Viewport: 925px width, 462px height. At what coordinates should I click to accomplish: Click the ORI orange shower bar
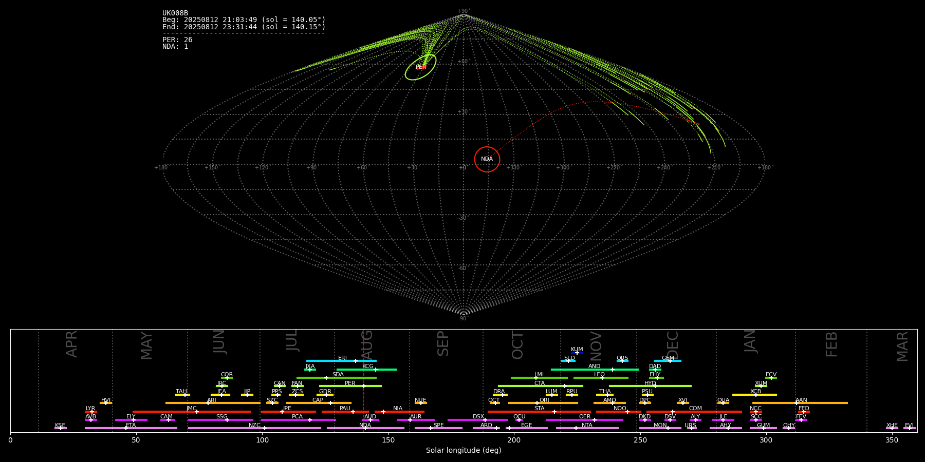pos(543,403)
